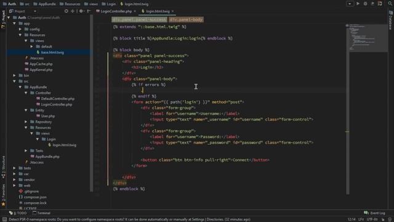This screenshot has height=222, width=394.
Task: Select composer.lock in project tree
Action: click(33, 203)
